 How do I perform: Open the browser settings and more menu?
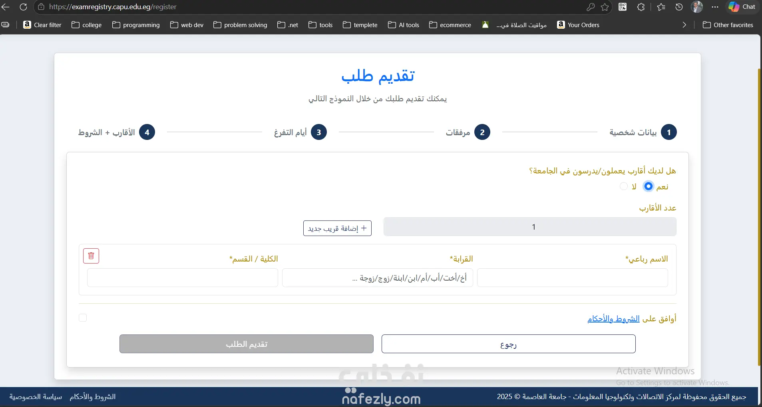[715, 7]
